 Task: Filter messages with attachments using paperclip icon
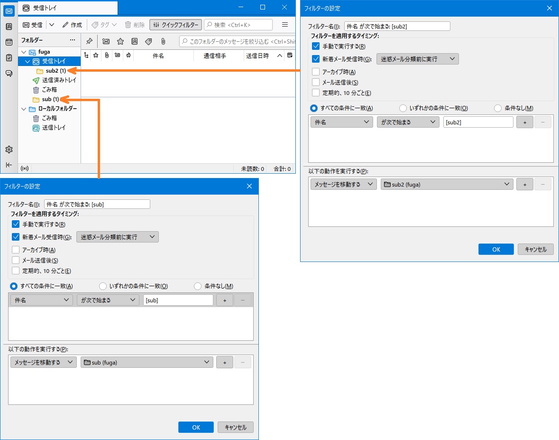[x=163, y=41]
